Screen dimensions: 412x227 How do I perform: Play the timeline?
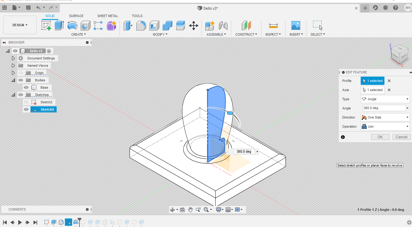click(x=20, y=222)
